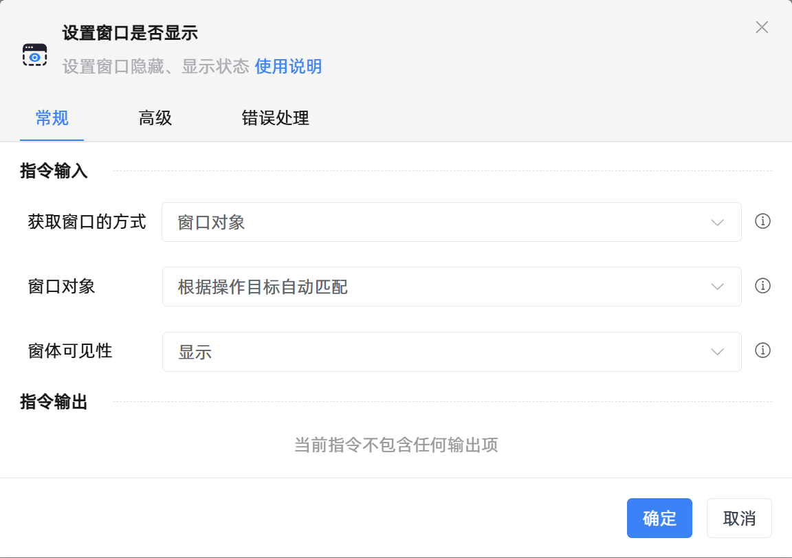
Task: Switch to the 错误处理 tab
Action: point(276,118)
